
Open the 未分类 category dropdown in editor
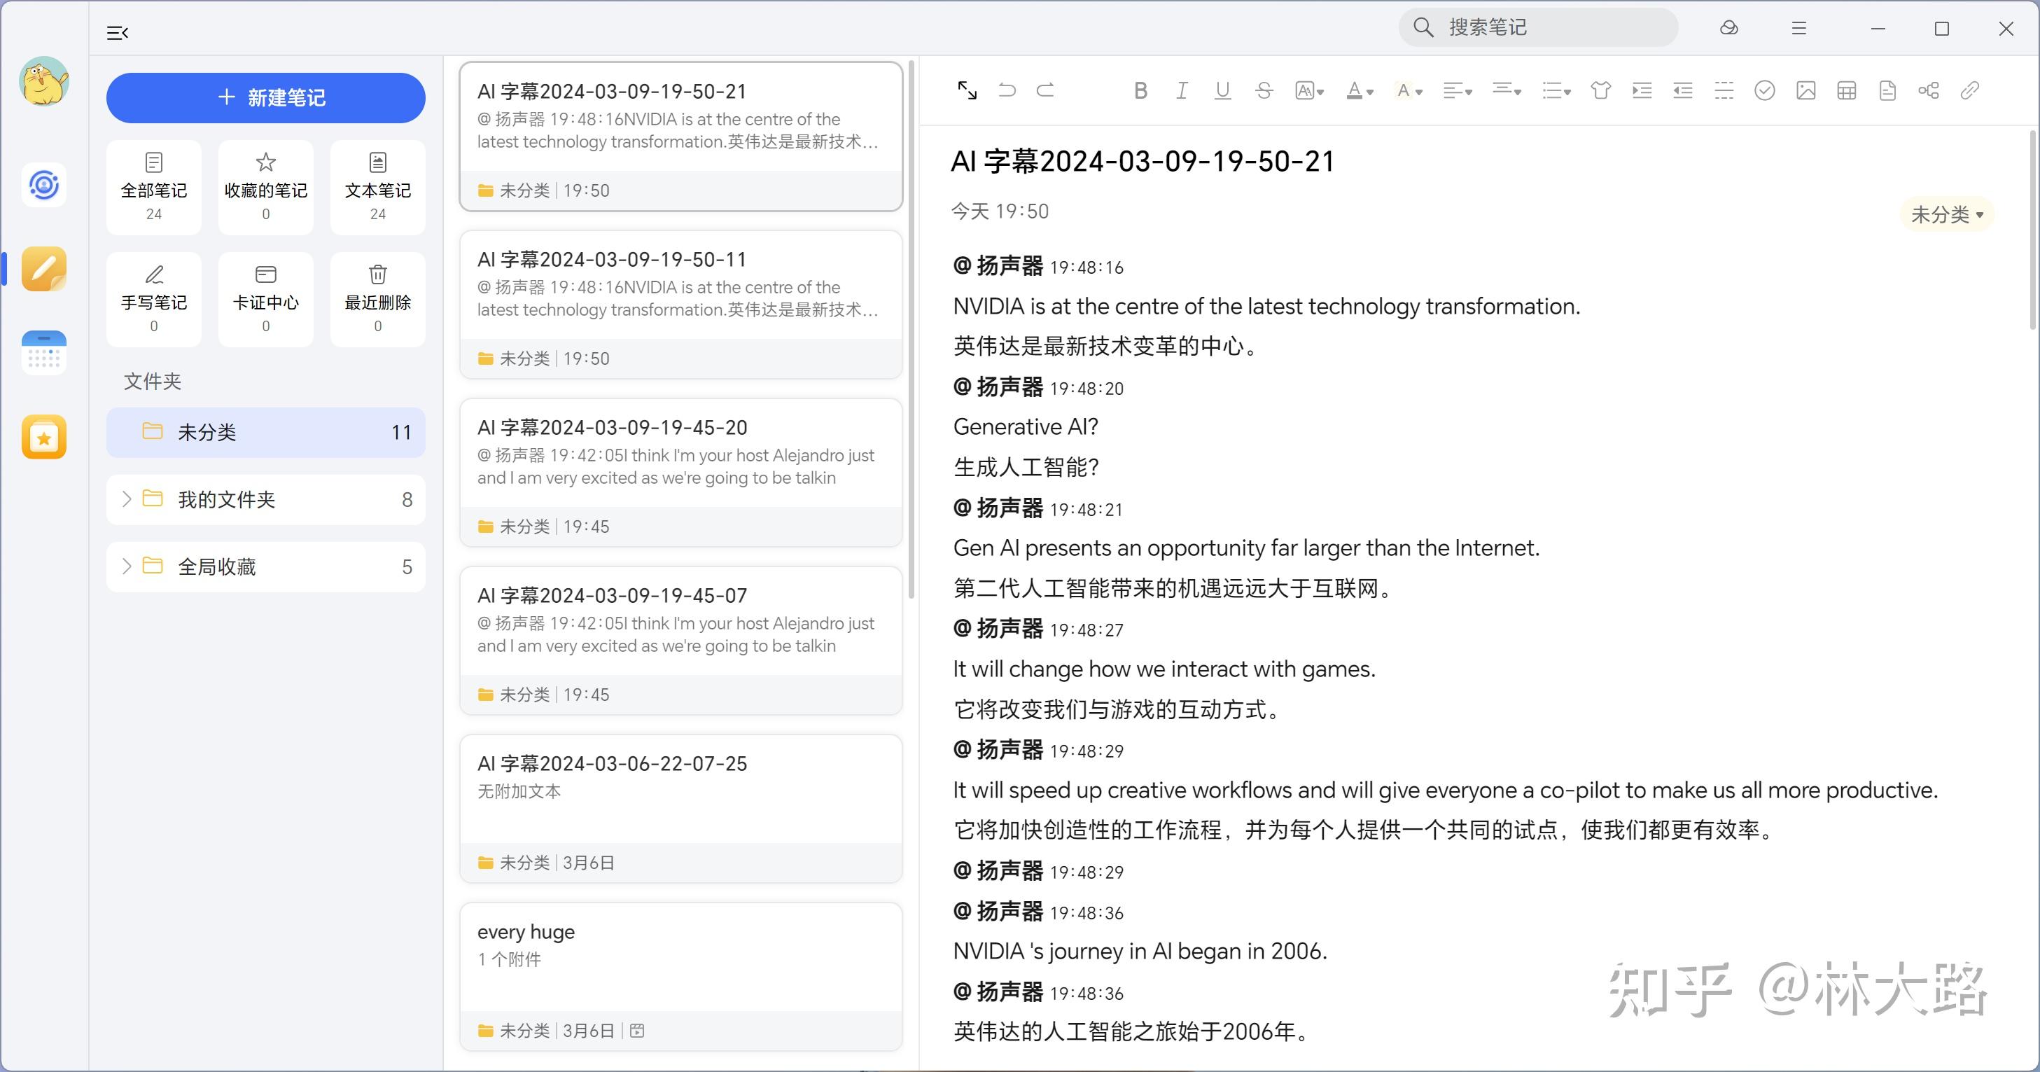pyautogui.click(x=1947, y=214)
